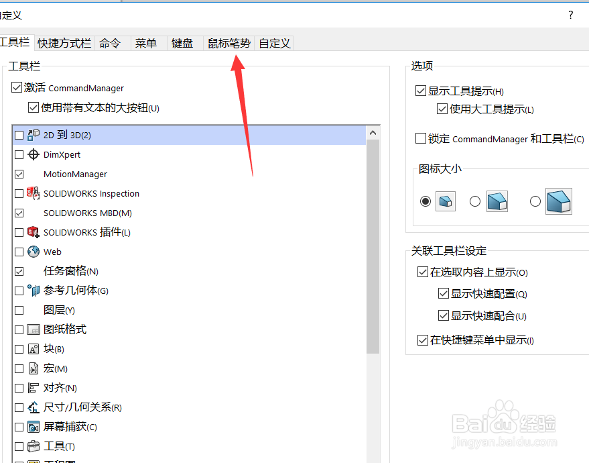Image resolution: width=589 pixels, height=463 pixels.
Task: Click the 工具 toolbox icon
Action: (34, 446)
